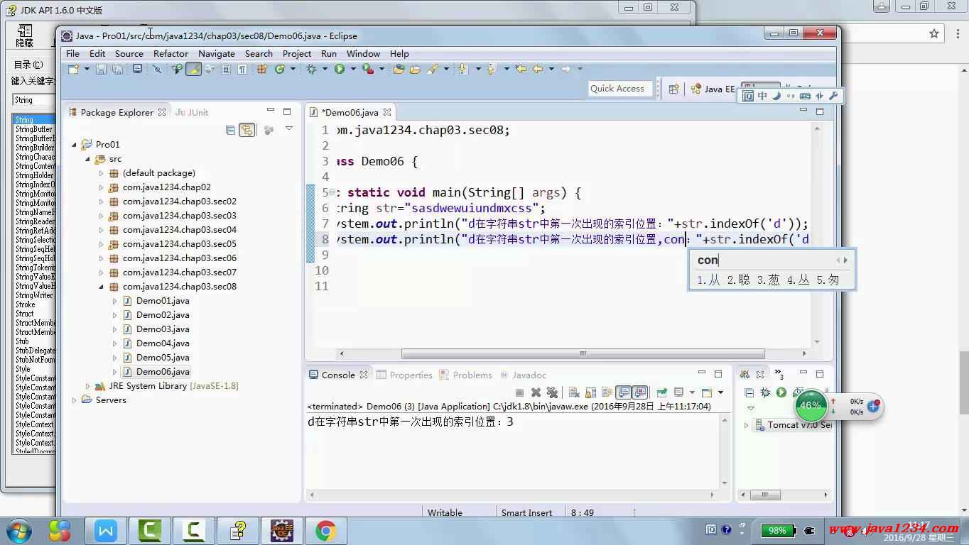
Task: Toggle Scroll Lock in Console
Action: [x=590, y=392]
